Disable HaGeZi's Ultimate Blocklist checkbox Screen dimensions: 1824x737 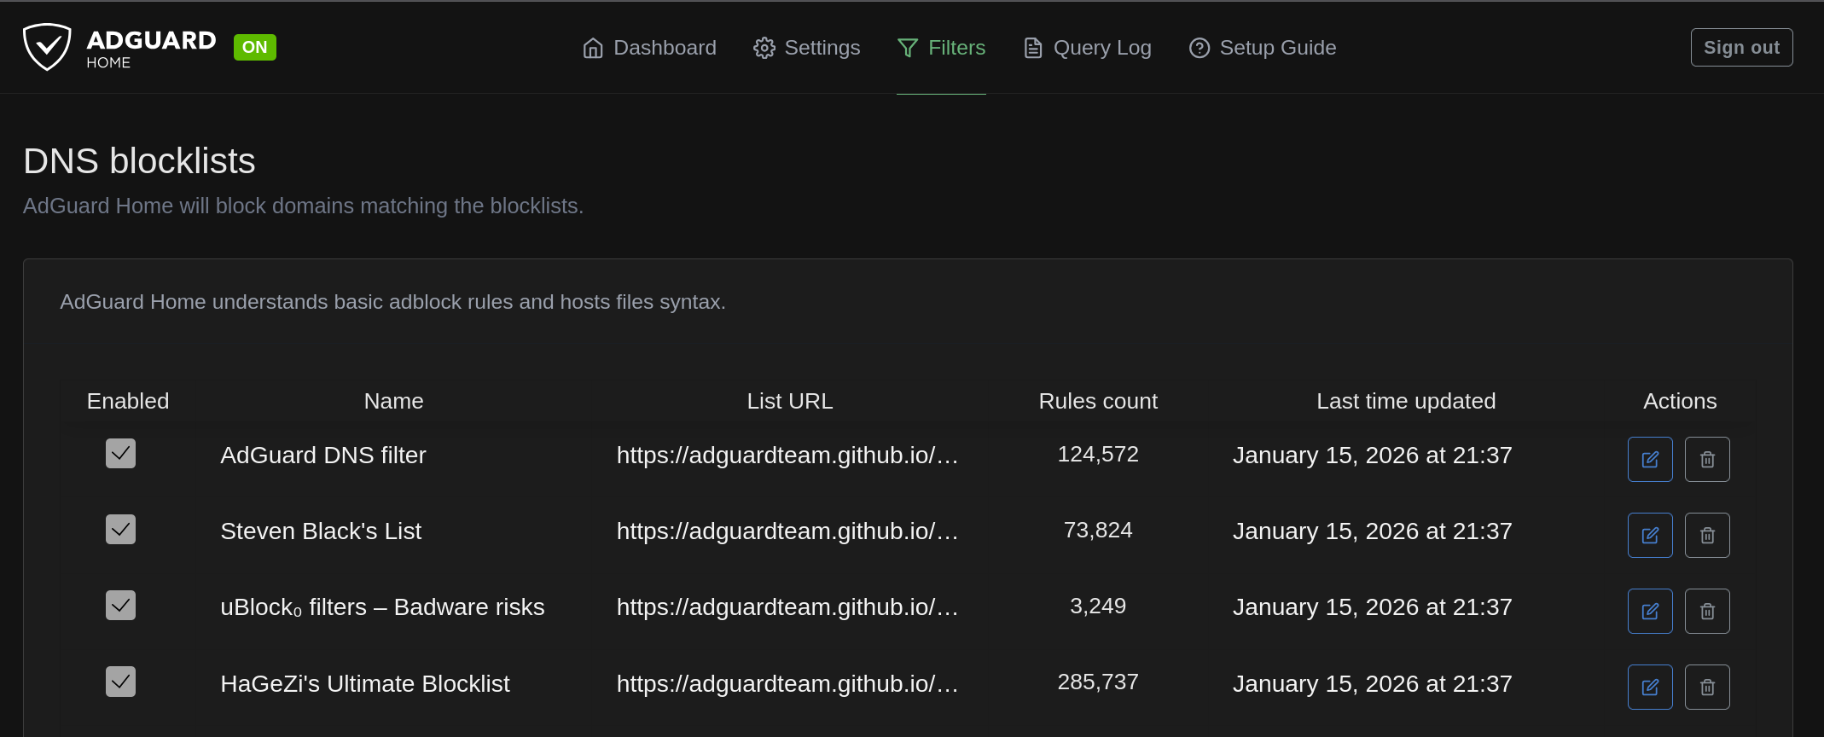tap(120, 682)
